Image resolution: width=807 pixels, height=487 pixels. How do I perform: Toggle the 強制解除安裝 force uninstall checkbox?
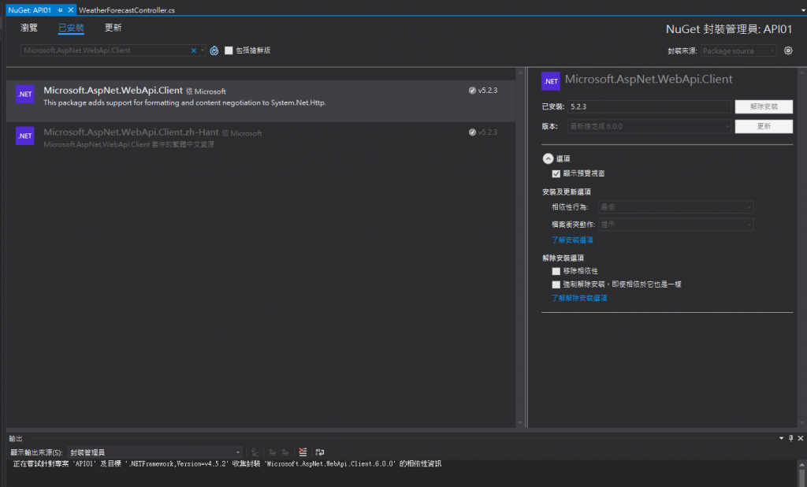[556, 284]
